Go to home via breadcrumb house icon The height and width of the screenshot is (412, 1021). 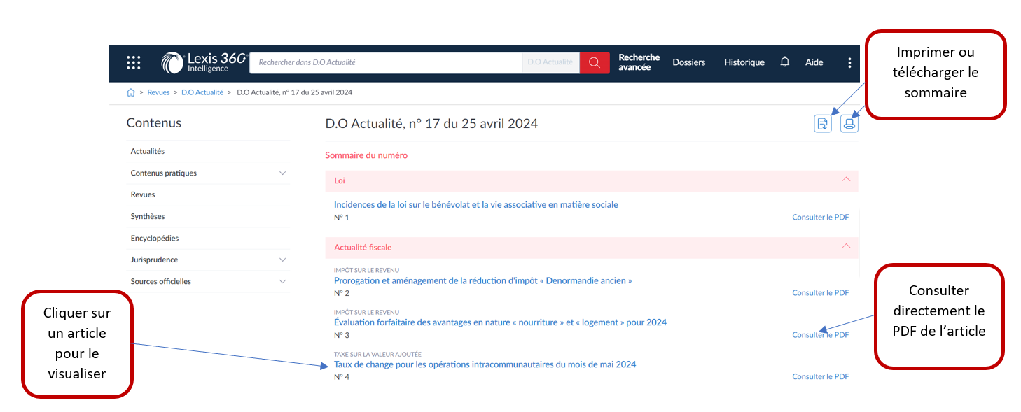[131, 92]
